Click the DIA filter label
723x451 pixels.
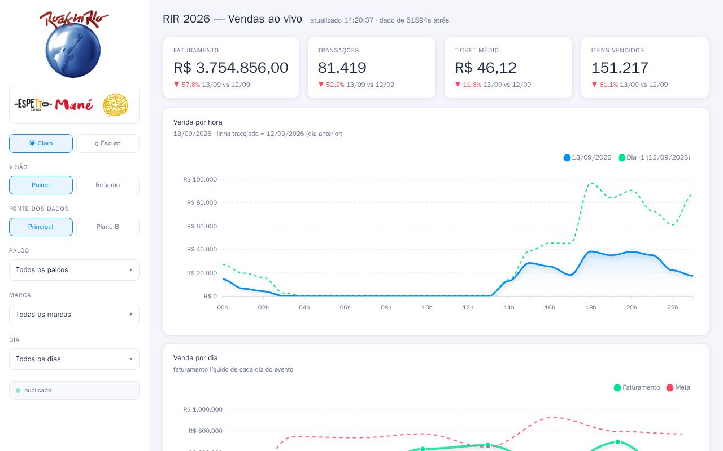point(14,340)
